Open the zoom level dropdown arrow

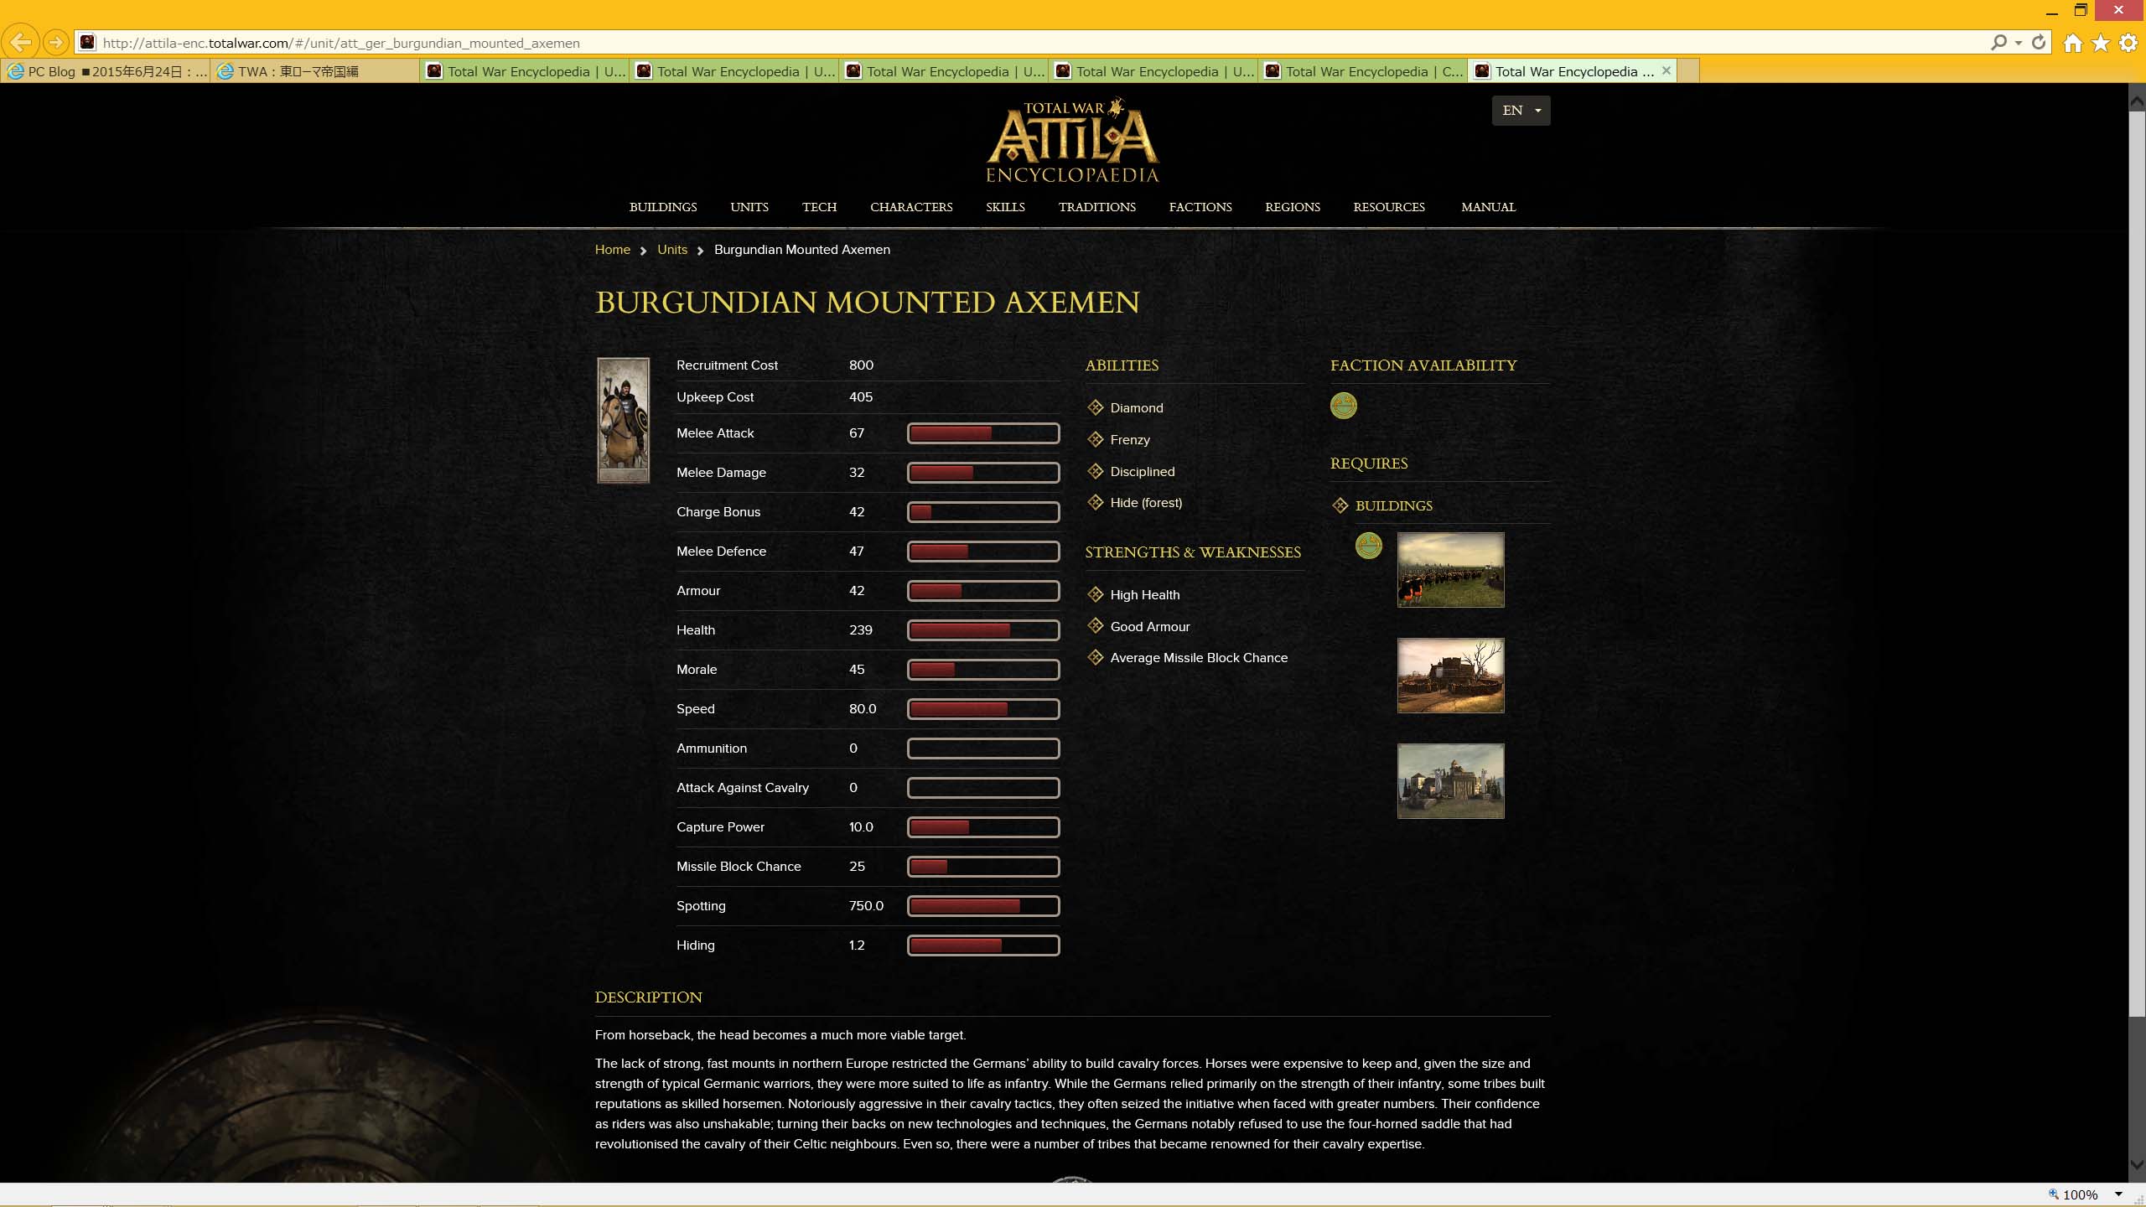pos(2118,1194)
